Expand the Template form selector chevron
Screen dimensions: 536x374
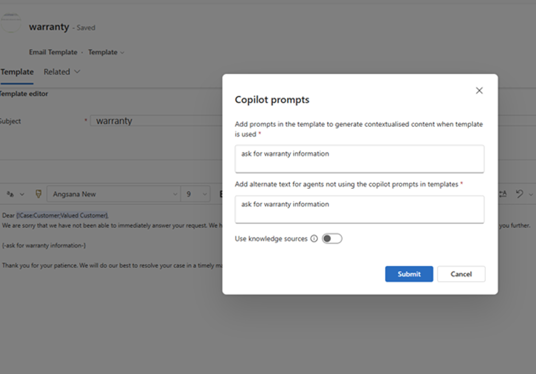(x=122, y=52)
